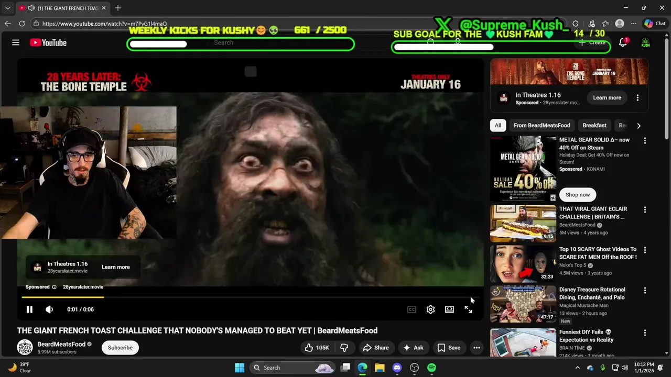The width and height of the screenshot is (671, 377).
Task: Save video to a playlist
Action: [x=449, y=348]
